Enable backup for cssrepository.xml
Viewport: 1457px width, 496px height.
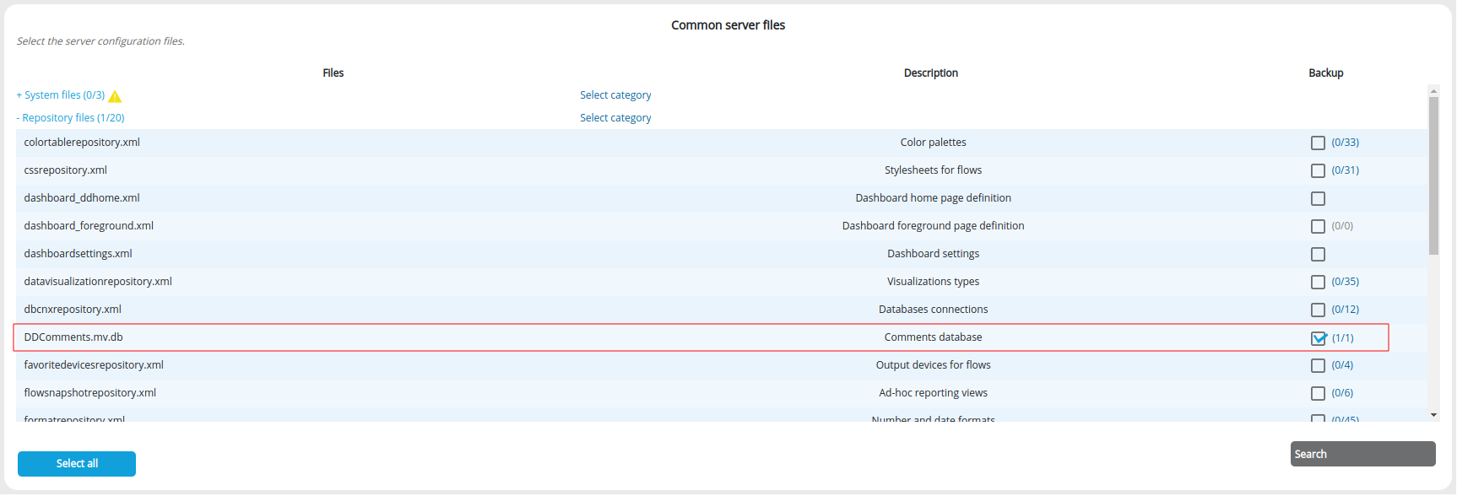[x=1317, y=171]
